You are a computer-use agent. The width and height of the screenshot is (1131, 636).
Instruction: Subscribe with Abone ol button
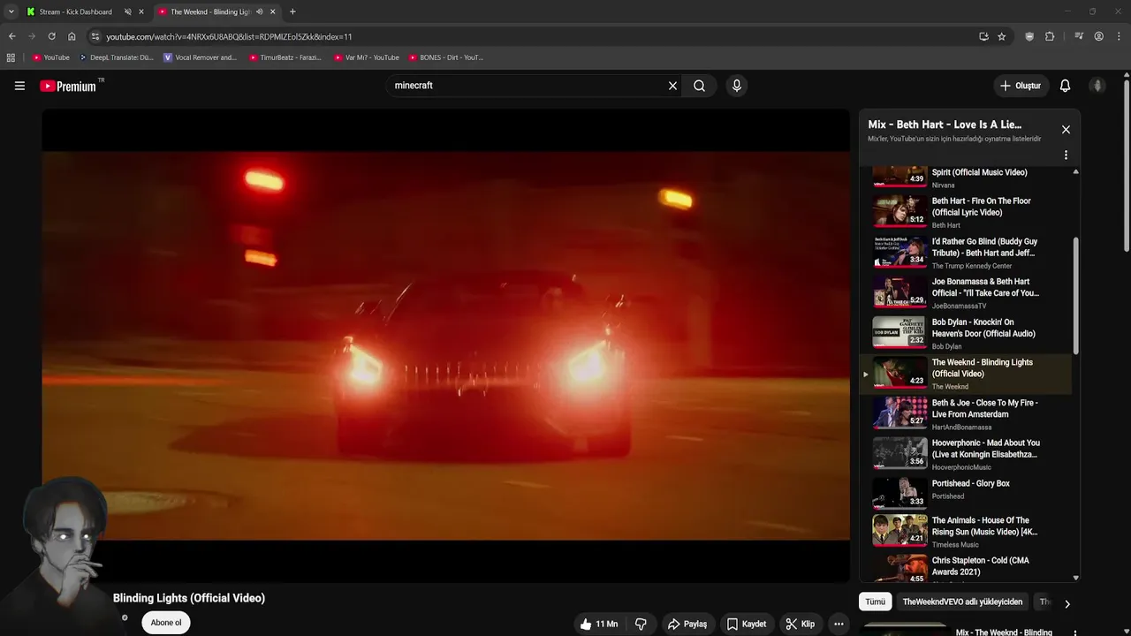(x=165, y=623)
